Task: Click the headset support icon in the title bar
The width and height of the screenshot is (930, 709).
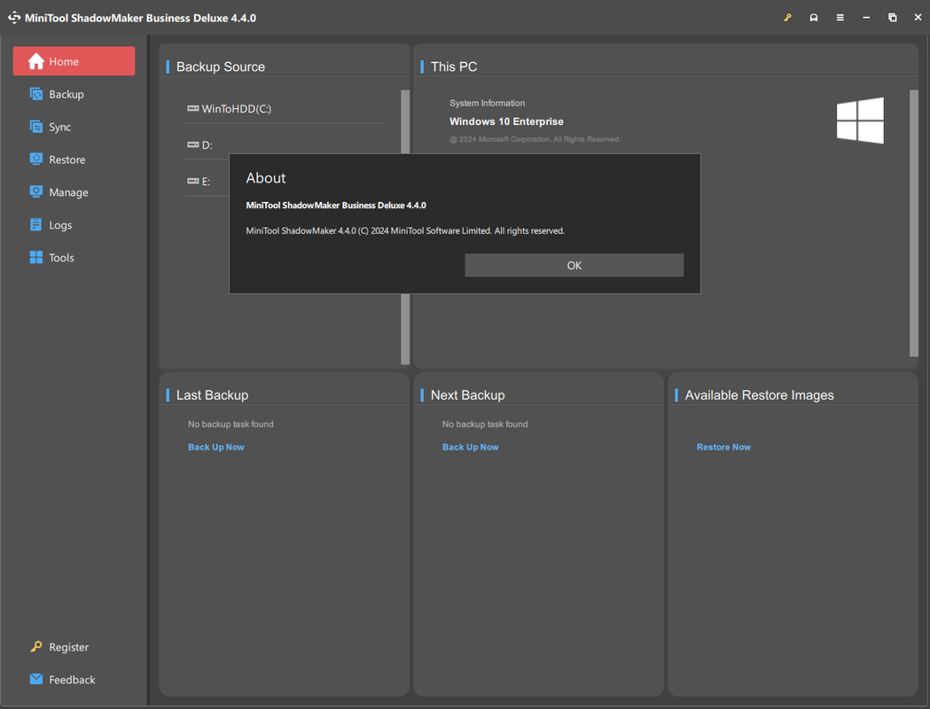Action: 814,17
